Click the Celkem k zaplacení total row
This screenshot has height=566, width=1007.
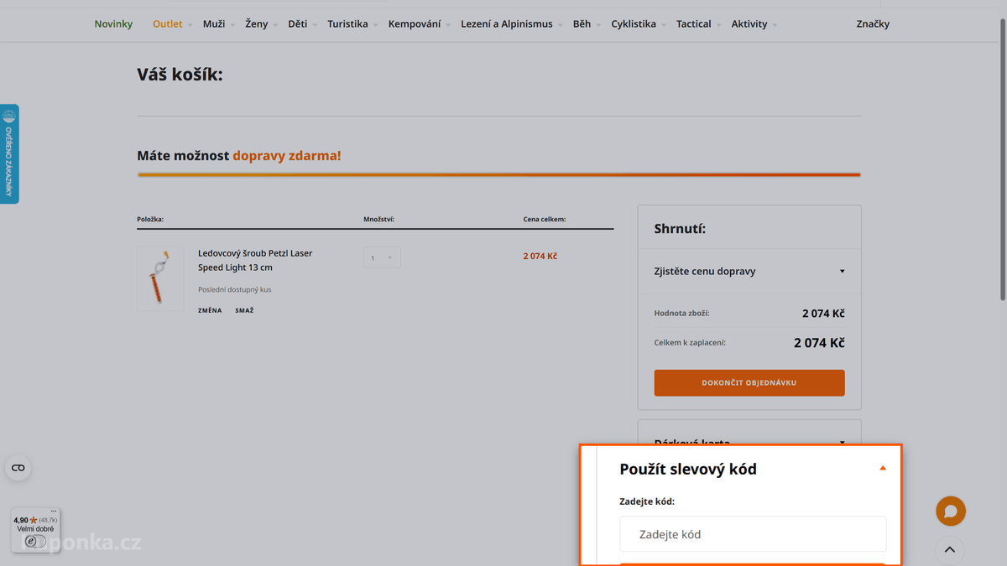point(749,342)
